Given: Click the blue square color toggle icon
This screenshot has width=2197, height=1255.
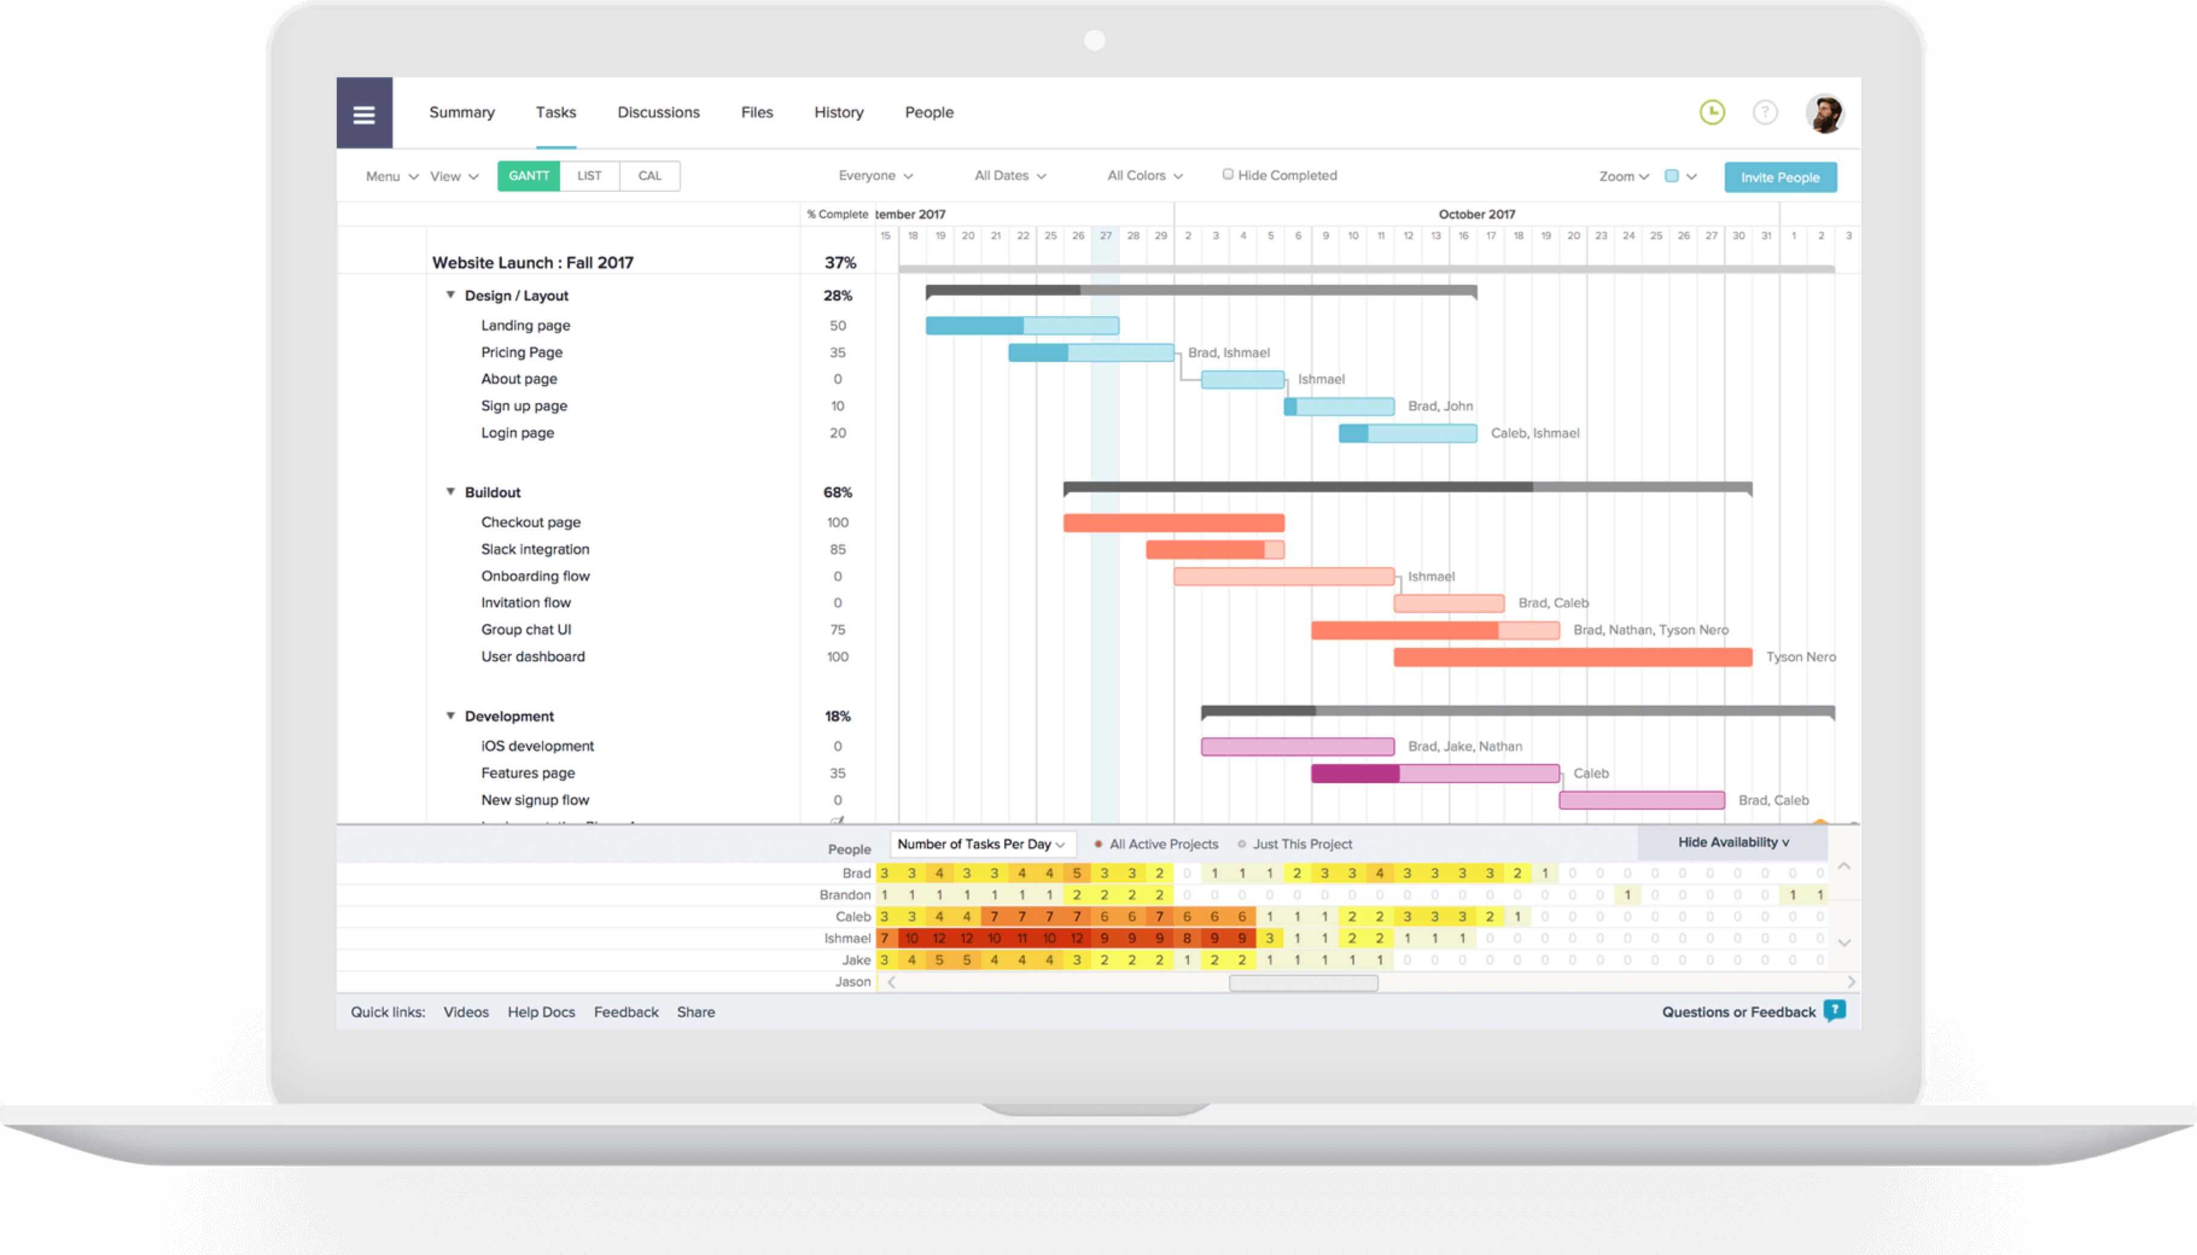Looking at the screenshot, I should (x=1672, y=176).
